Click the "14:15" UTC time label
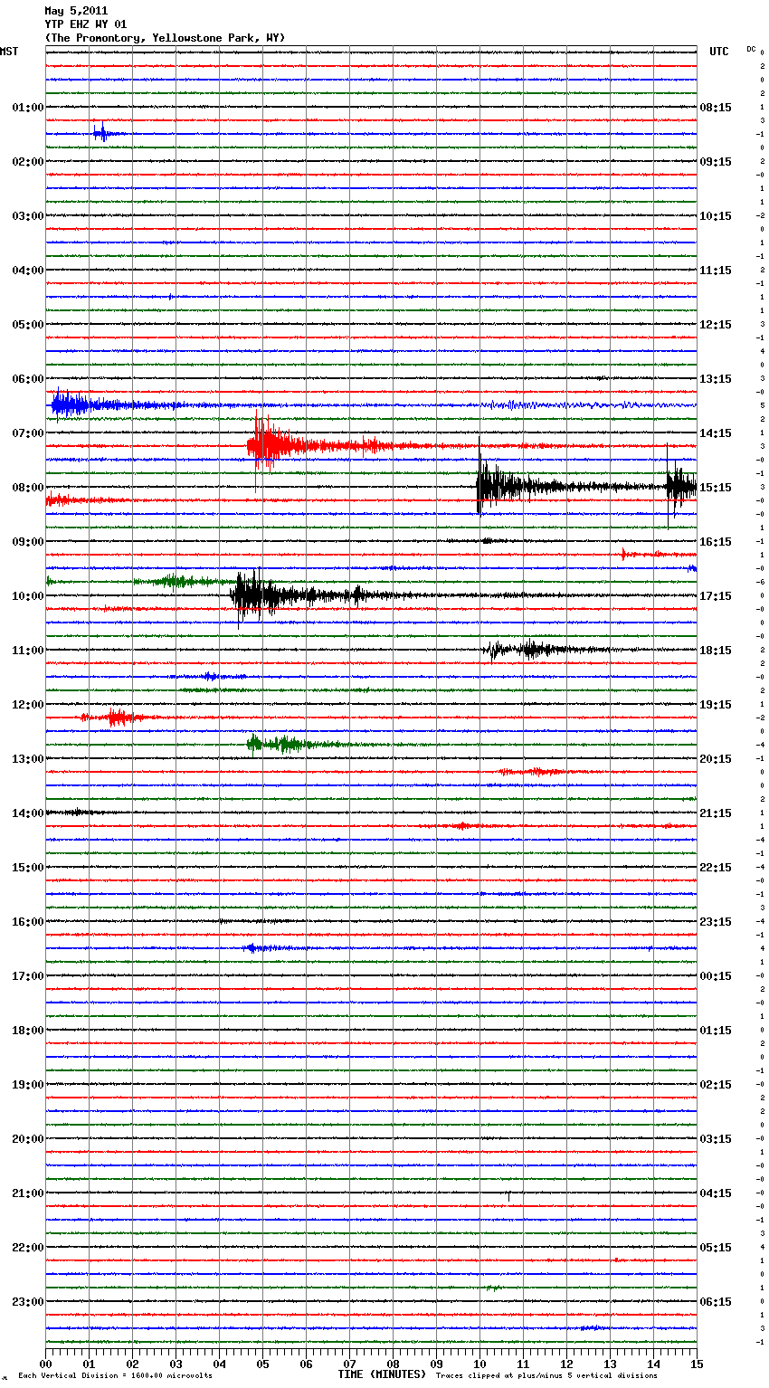 pyautogui.click(x=716, y=433)
